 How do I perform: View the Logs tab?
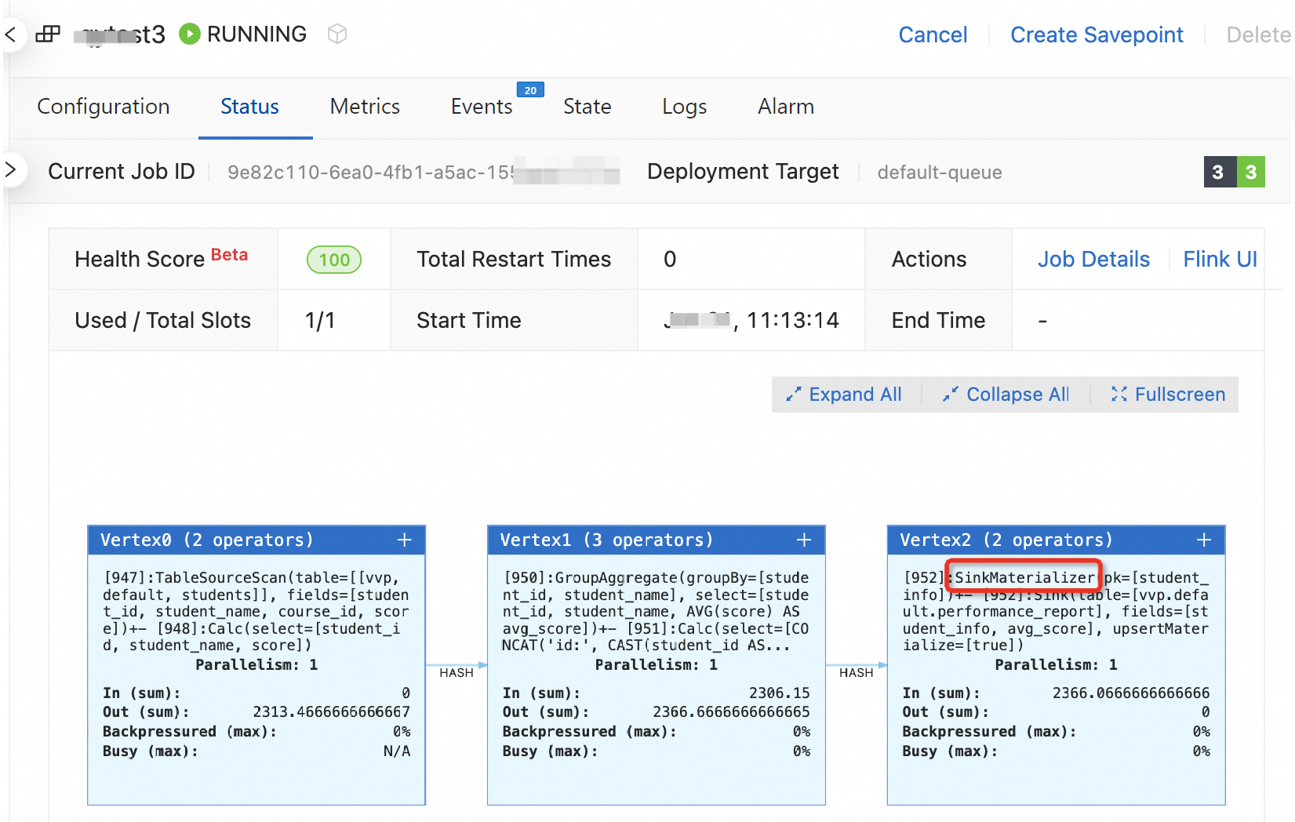[685, 107]
